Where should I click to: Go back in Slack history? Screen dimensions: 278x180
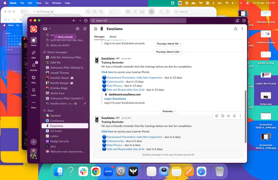click(x=74, y=20)
